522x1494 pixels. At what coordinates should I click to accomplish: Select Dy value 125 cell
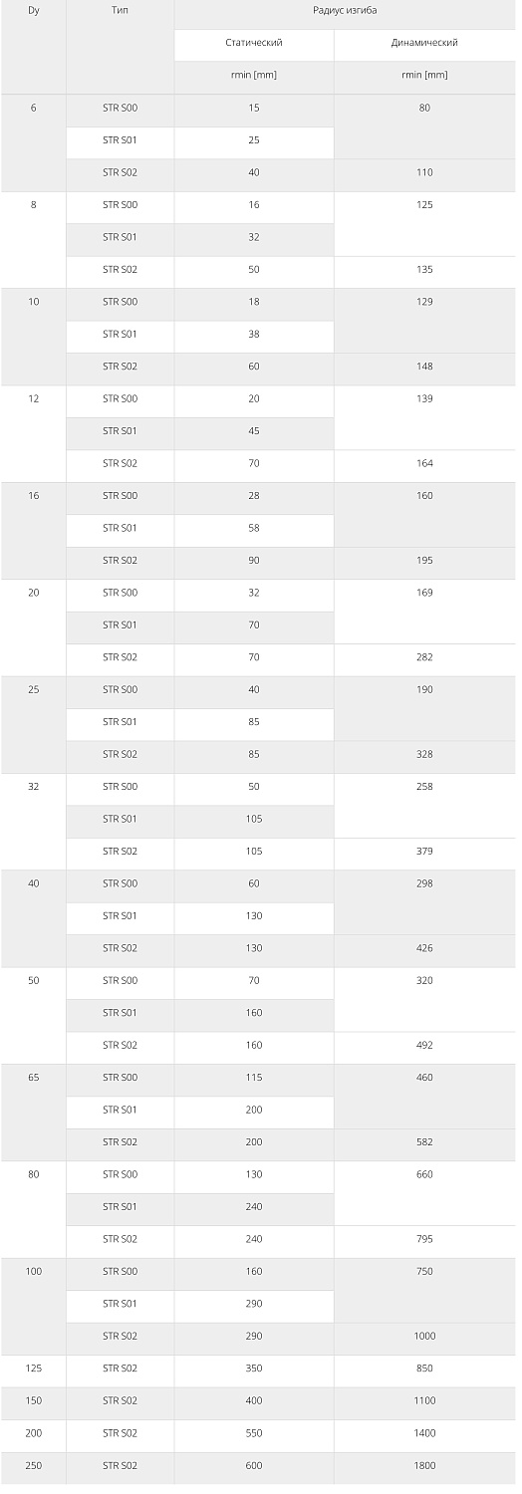pos(34,1369)
